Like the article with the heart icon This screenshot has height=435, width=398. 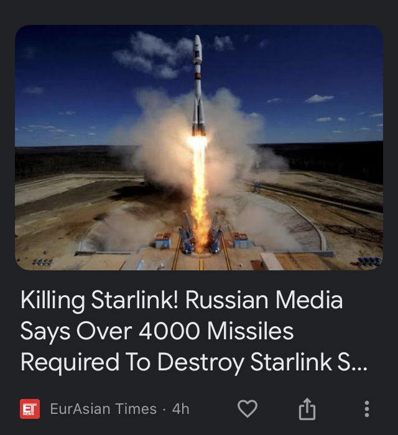click(x=248, y=408)
